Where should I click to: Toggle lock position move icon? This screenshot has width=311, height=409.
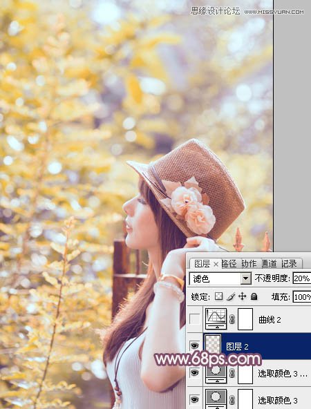243,296
